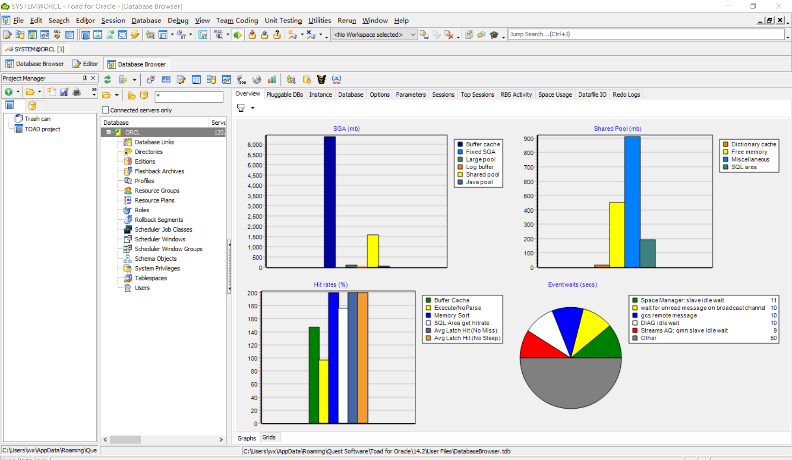Click the horizontal scrollbar right arrow
The width and height of the screenshot is (792, 460).
click(221, 440)
